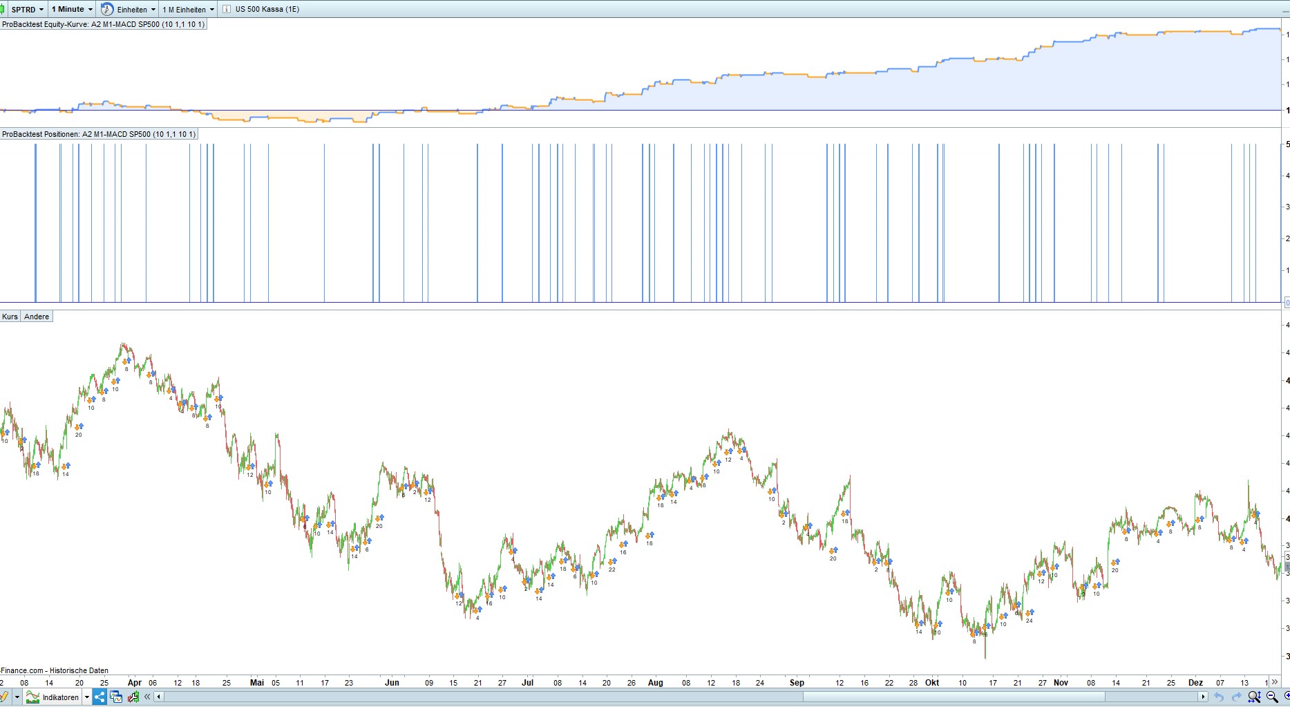Expand the dropdown arrow next to Indikatoren
This screenshot has height=707, width=1290.
click(x=87, y=697)
